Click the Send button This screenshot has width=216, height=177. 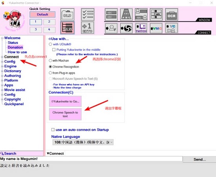200,159
